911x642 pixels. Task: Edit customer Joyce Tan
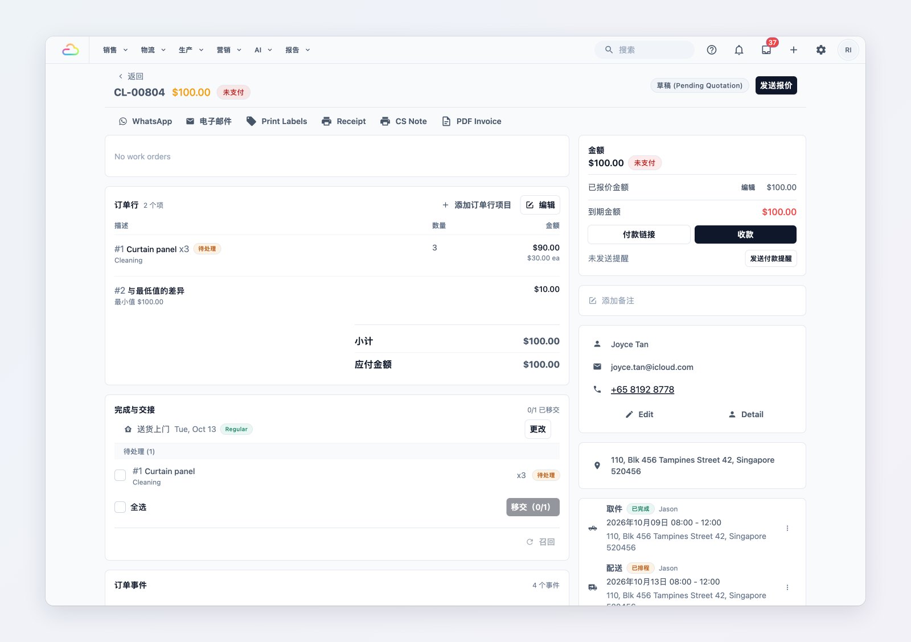639,414
